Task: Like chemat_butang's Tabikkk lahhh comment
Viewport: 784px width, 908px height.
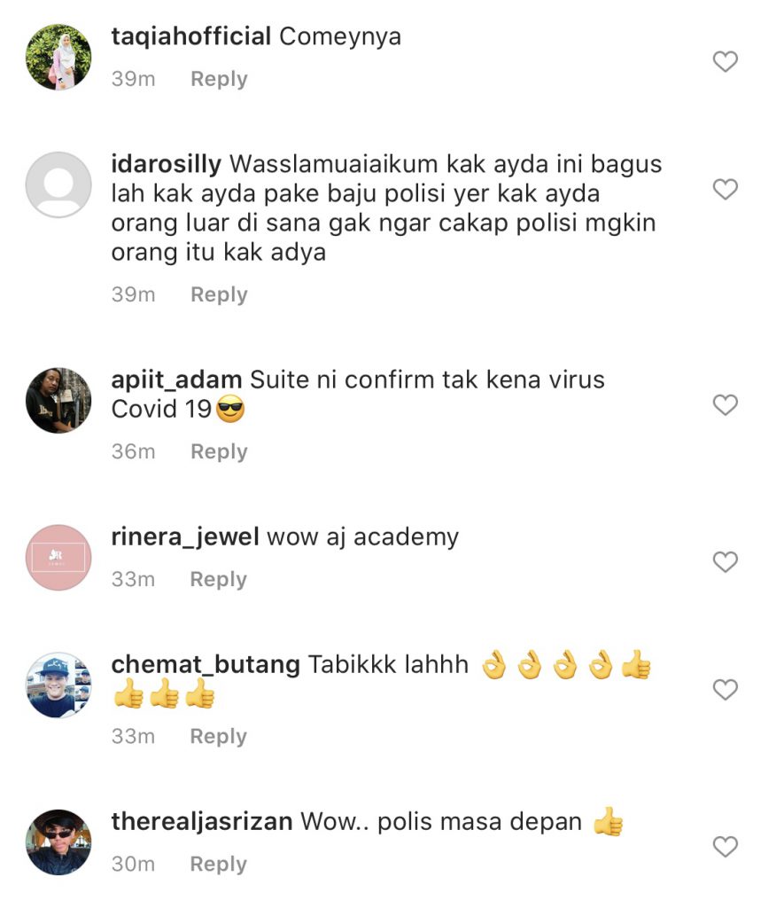Action: pyautogui.click(x=725, y=690)
